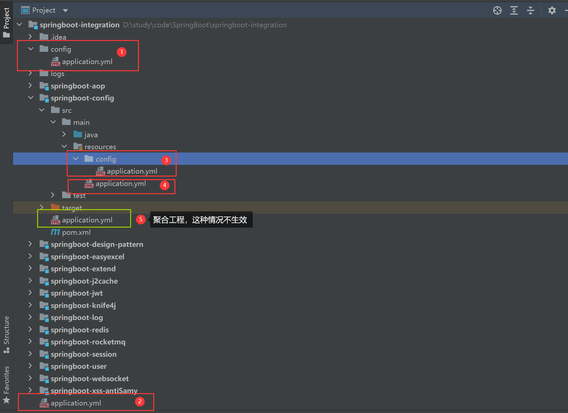Expand the java source folder
This screenshot has height=413, width=568.
click(x=64, y=134)
